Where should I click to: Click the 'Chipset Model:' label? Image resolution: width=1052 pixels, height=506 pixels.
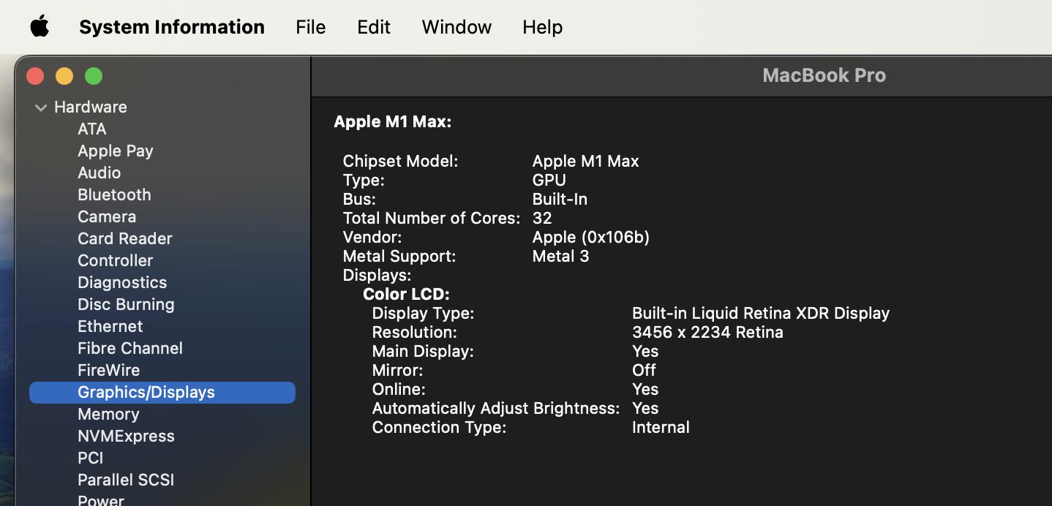(x=401, y=161)
